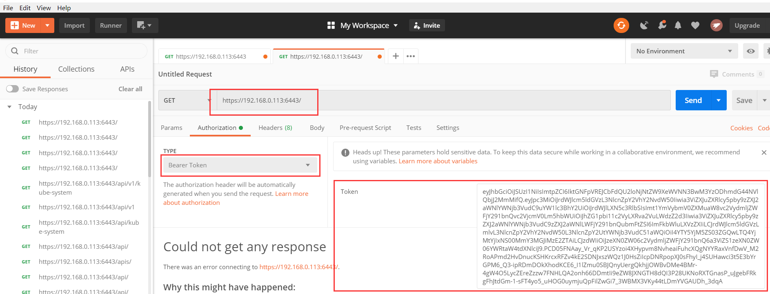Open the Save dropdown arrow
The width and height of the screenshot is (770, 294).
pyautogui.click(x=764, y=100)
